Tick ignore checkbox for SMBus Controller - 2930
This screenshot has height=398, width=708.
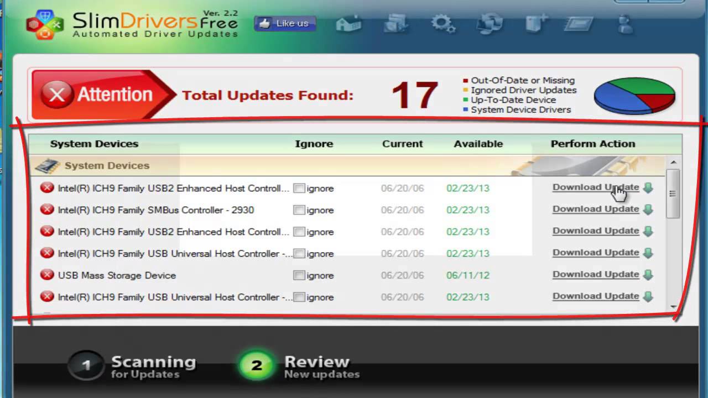coord(299,210)
